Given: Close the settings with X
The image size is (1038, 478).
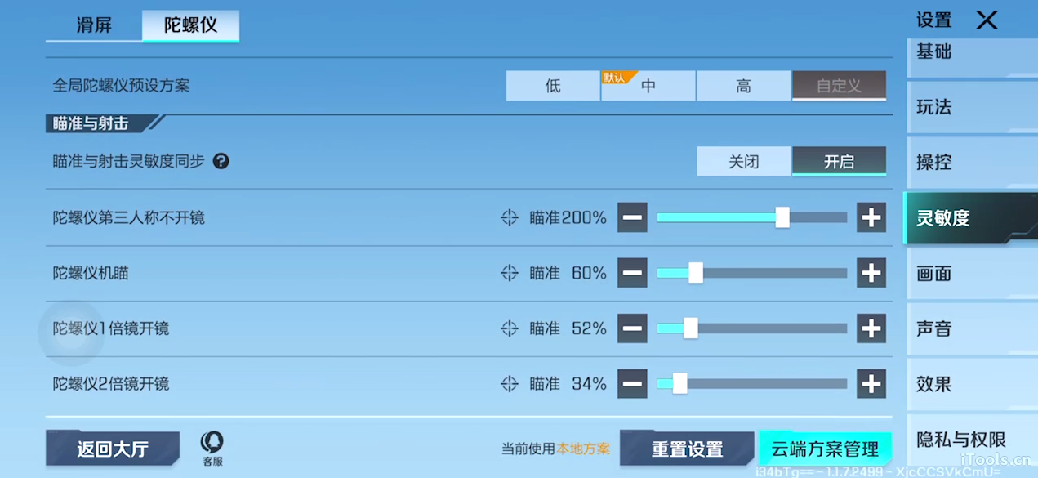Looking at the screenshot, I should click(x=987, y=20).
